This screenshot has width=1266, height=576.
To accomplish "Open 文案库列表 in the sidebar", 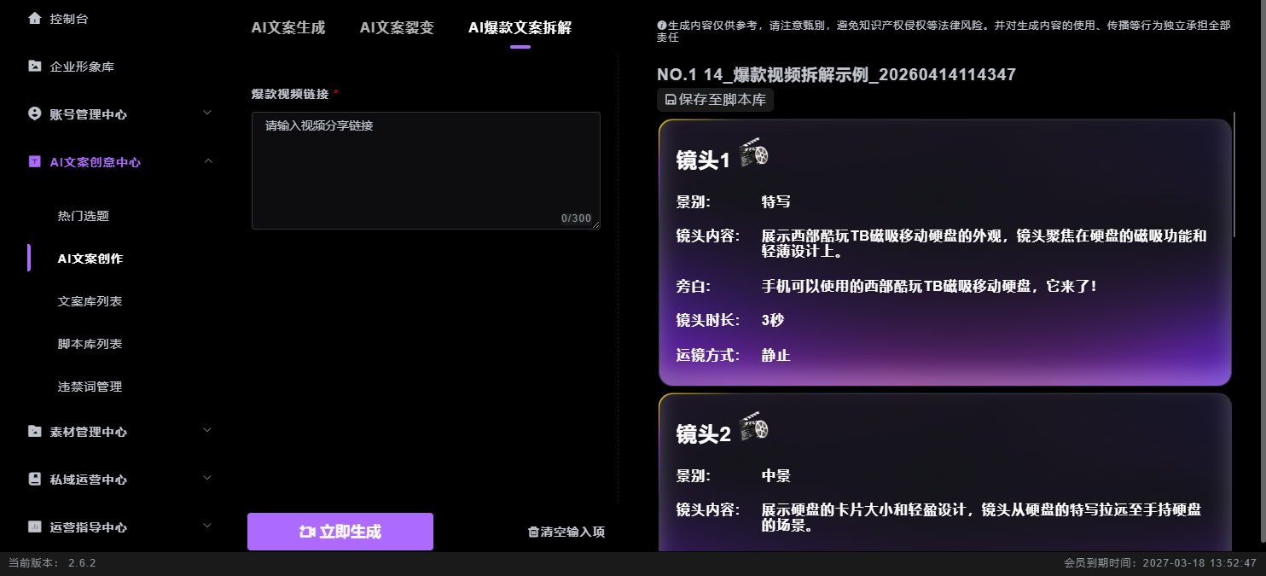I will pyautogui.click(x=90, y=301).
